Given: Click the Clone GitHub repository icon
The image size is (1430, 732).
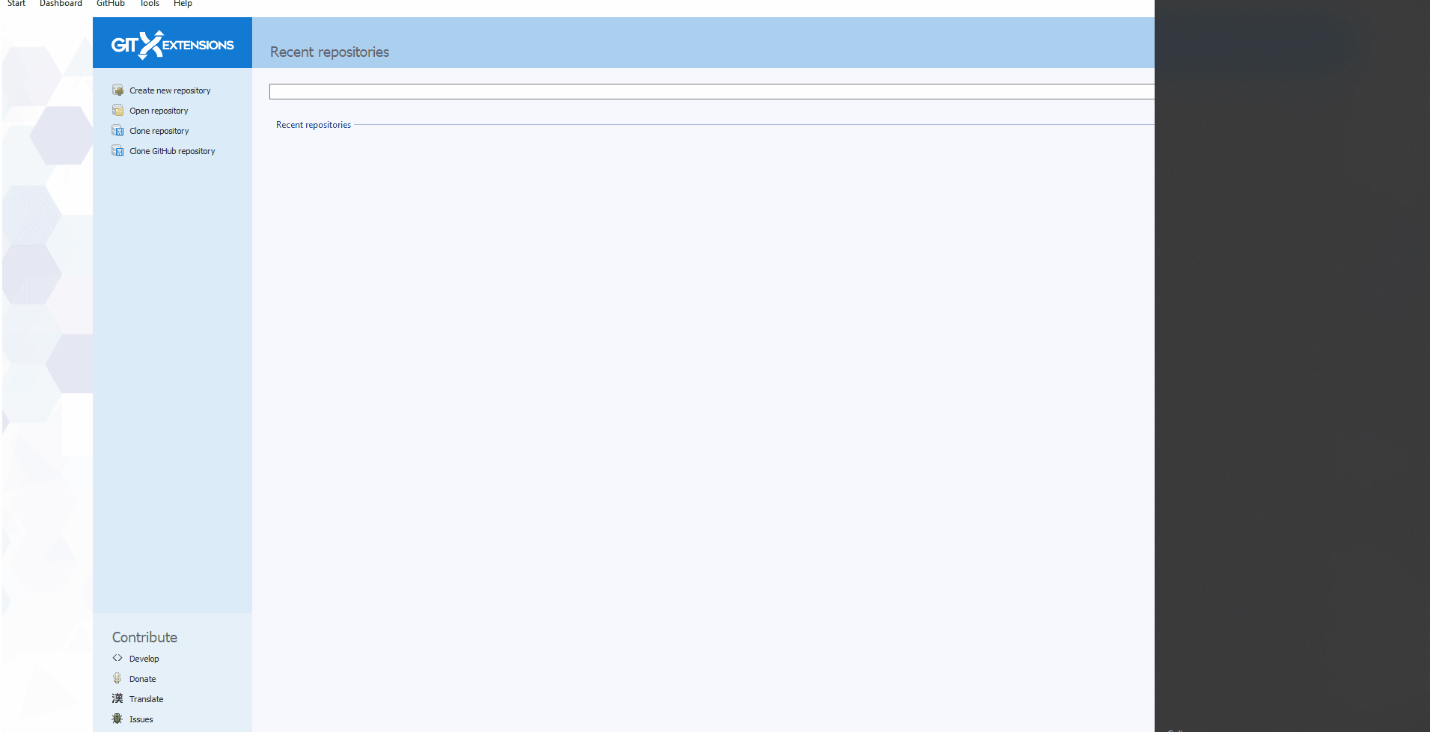Looking at the screenshot, I should (x=118, y=150).
